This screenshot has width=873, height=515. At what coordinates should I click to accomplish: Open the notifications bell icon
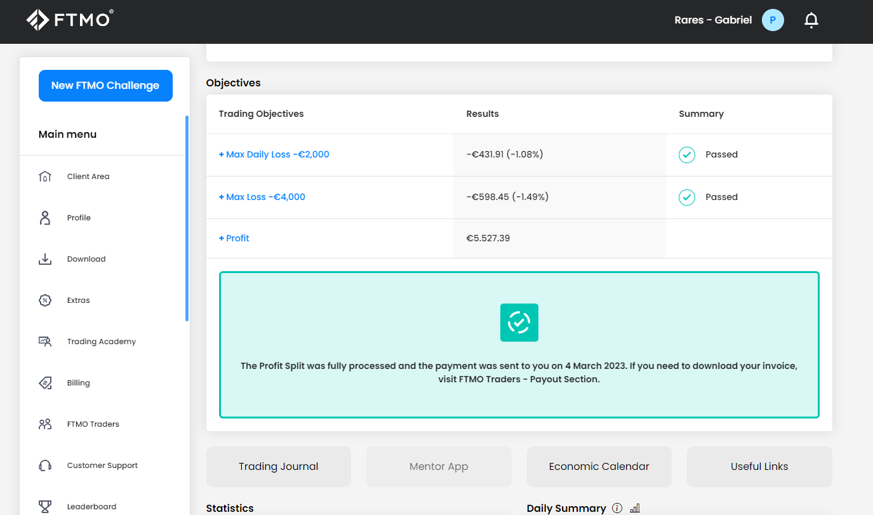point(811,20)
